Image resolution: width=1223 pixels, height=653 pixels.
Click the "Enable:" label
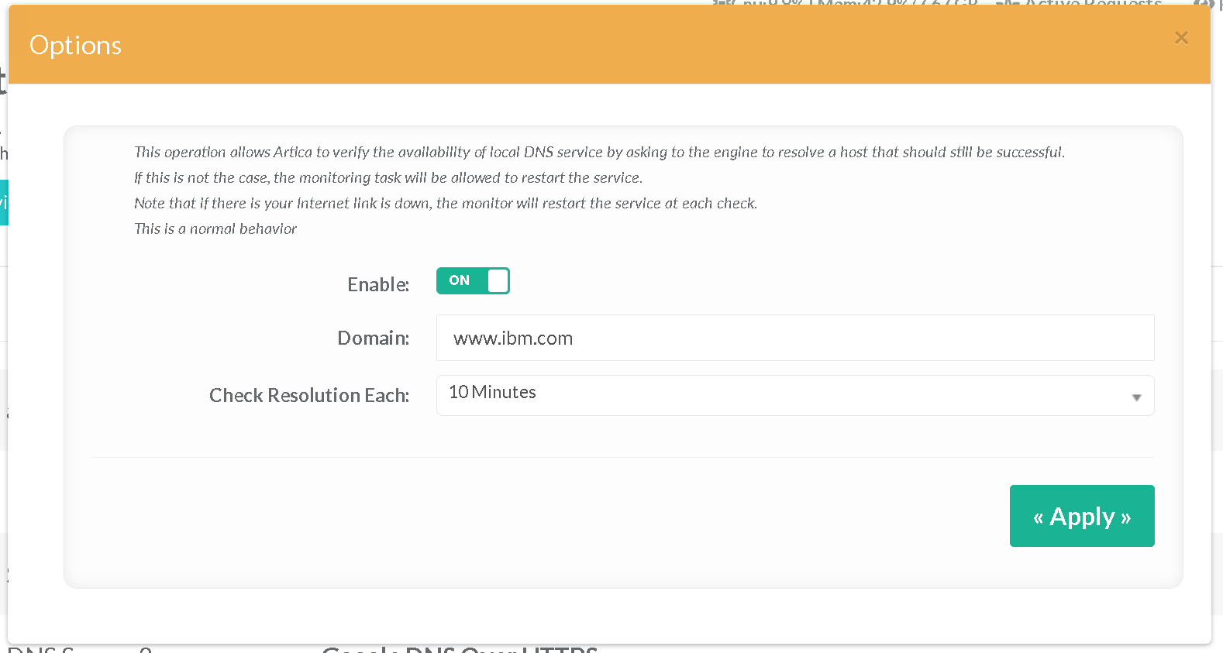(377, 284)
